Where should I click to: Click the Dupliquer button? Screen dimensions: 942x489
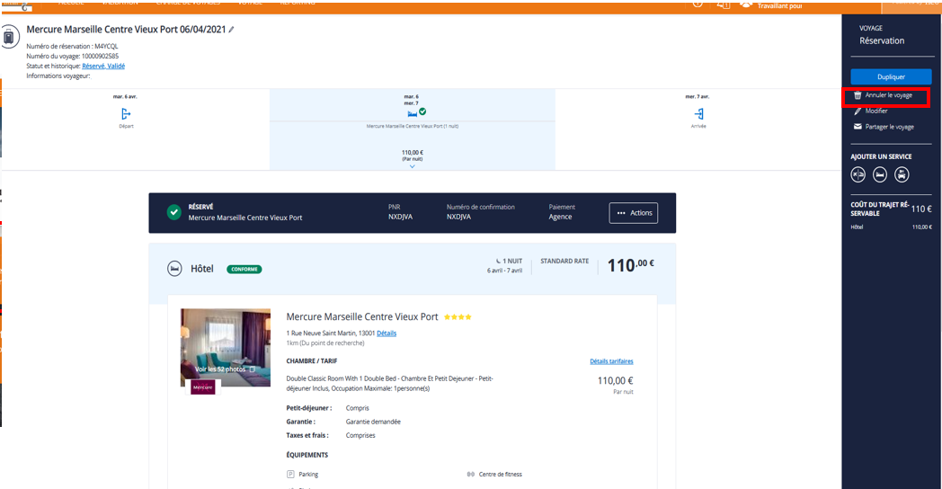click(x=891, y=77)
